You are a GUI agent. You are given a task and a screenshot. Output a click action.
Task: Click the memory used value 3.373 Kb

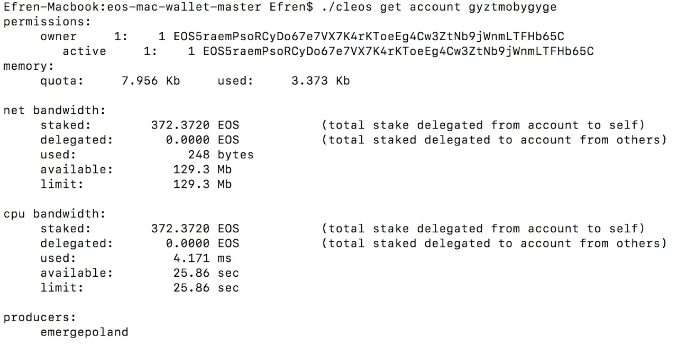pos(321,81)
